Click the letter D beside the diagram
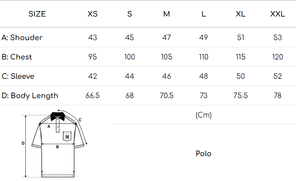 [x=23, y=143]
